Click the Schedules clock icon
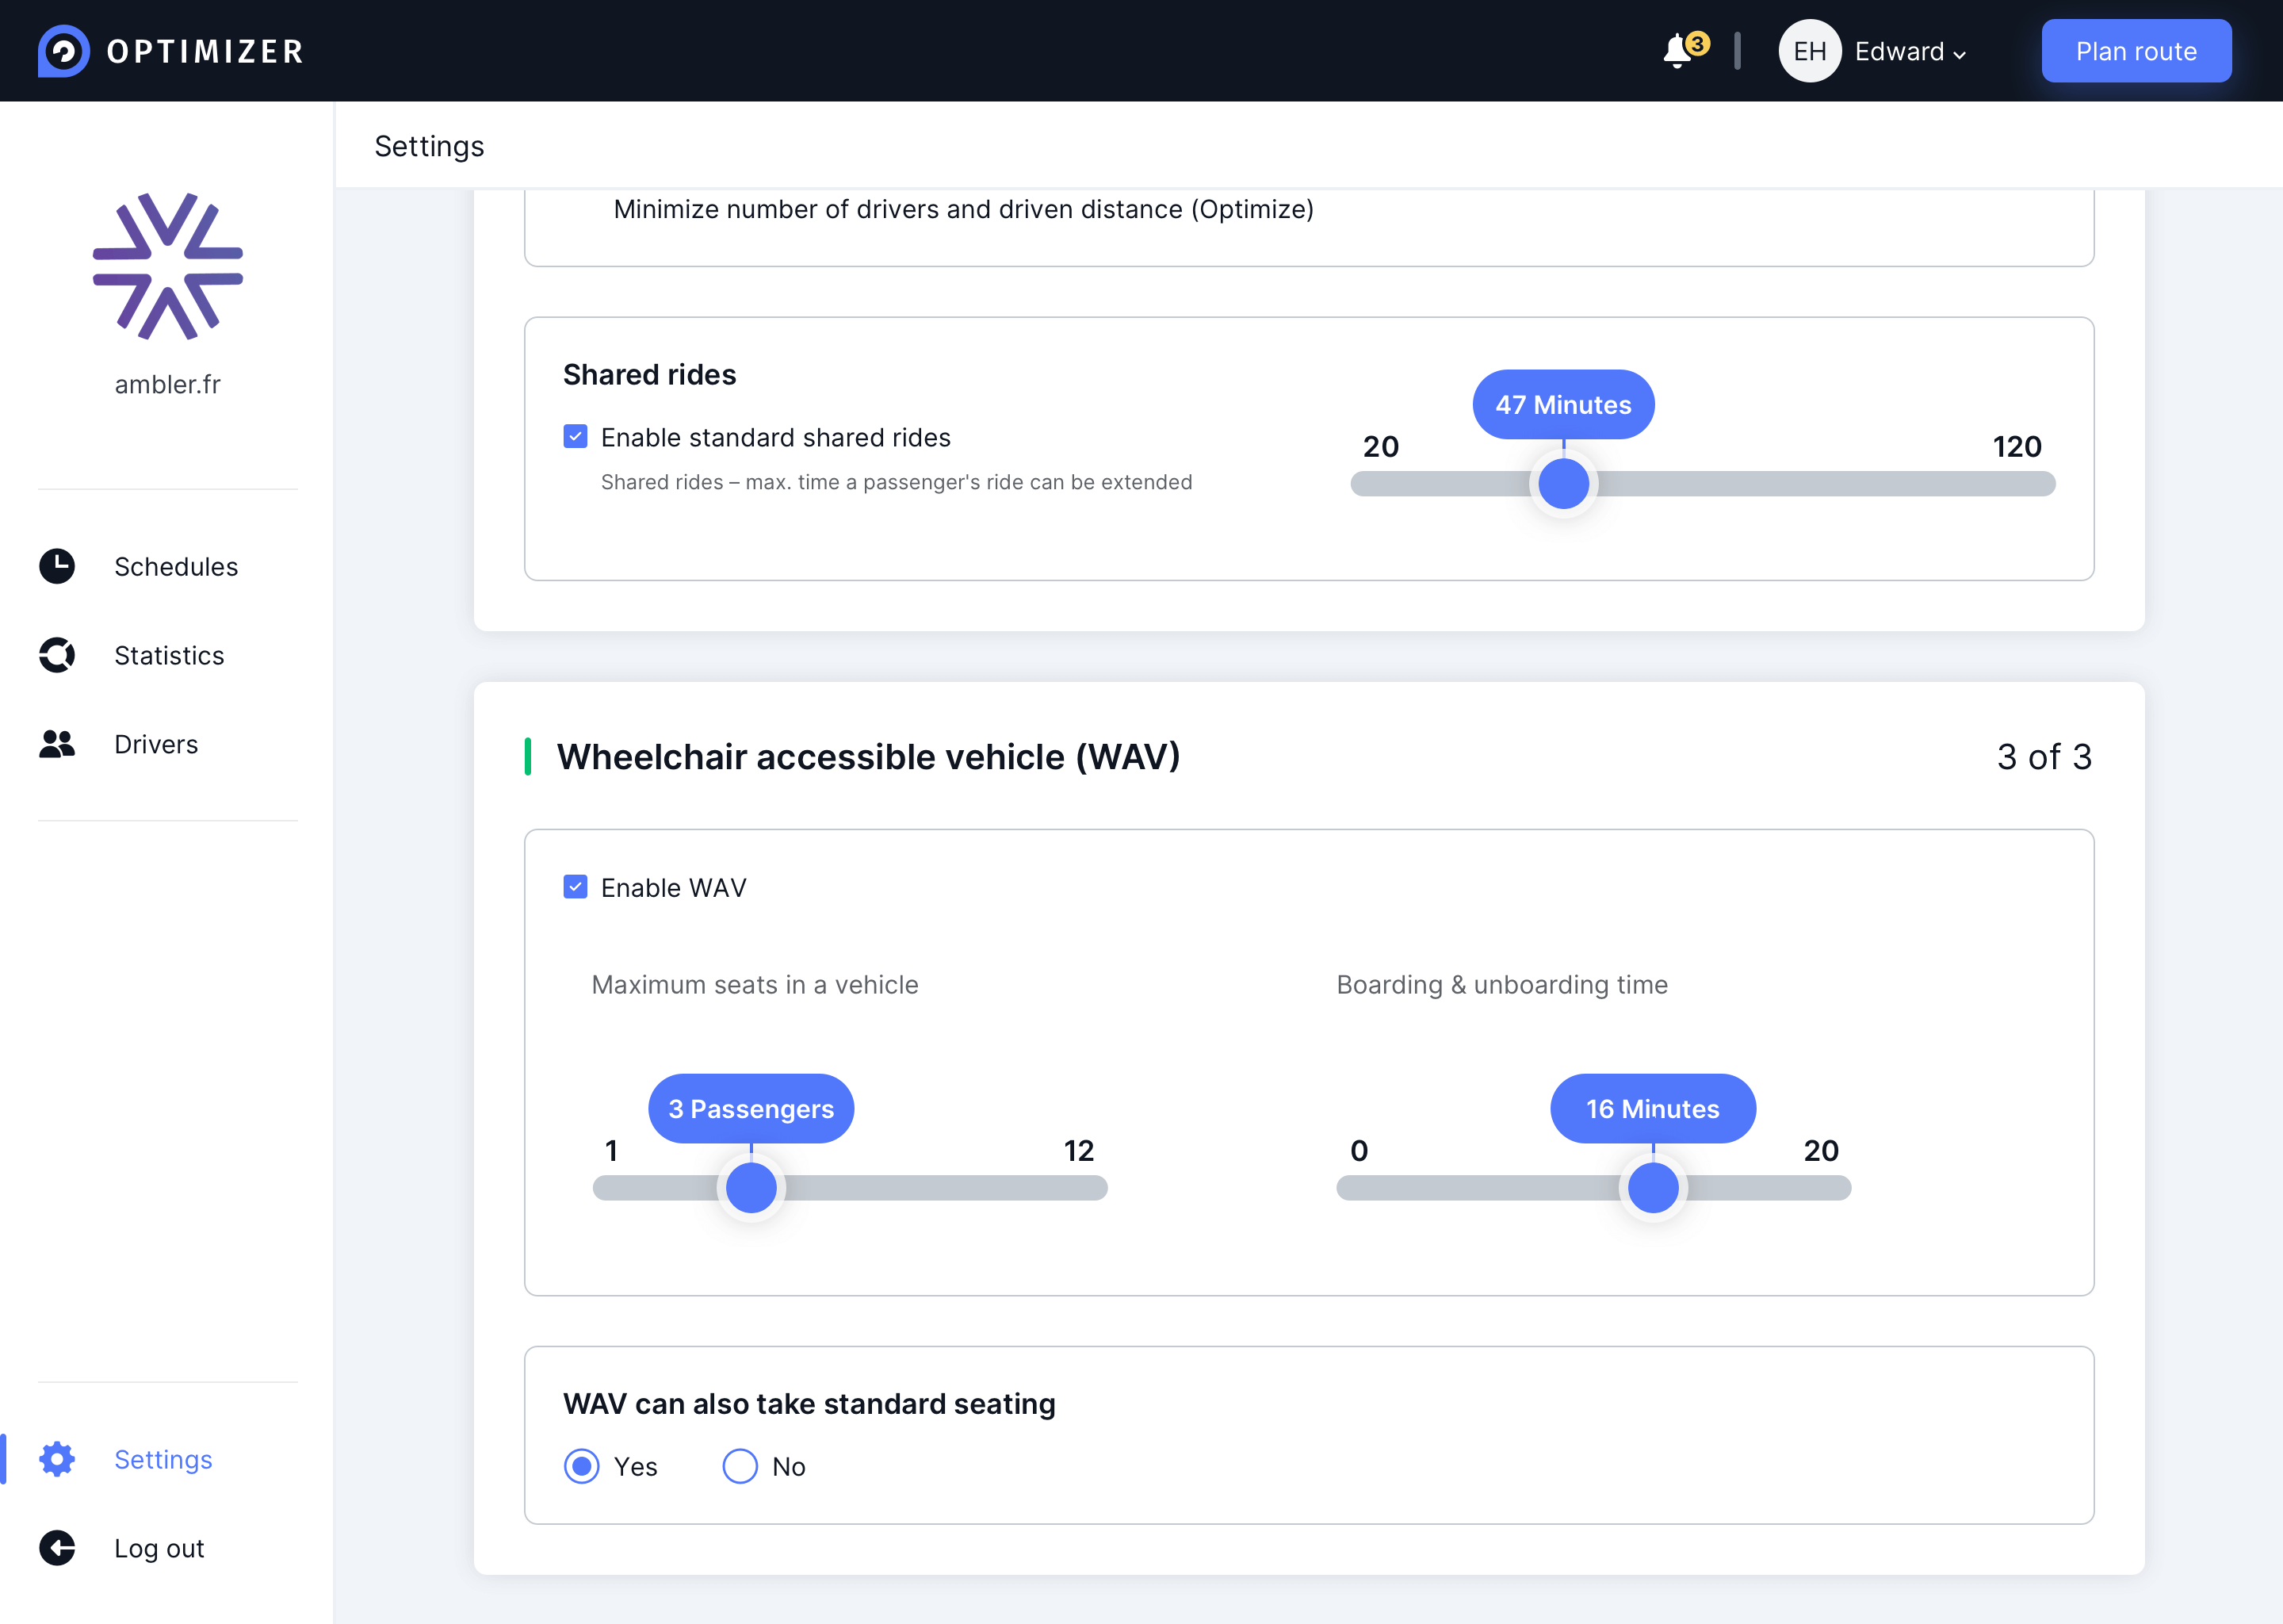Viewport: 2283px width, 1624px height. pos(57,566)
